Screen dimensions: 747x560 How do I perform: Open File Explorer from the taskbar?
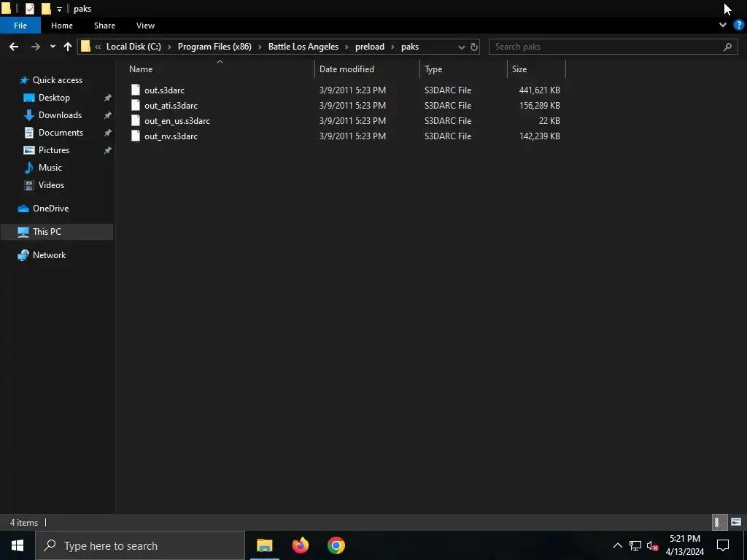(264, 545)
